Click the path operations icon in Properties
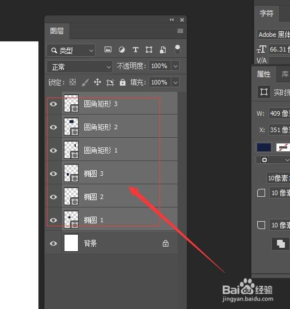The width and height of the screenshot is (290, 309). [281, 244]
